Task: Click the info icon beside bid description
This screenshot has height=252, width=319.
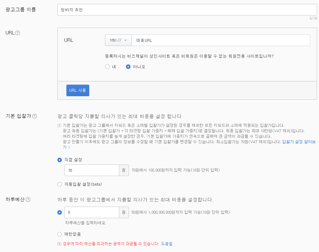Action: (59, 126)
